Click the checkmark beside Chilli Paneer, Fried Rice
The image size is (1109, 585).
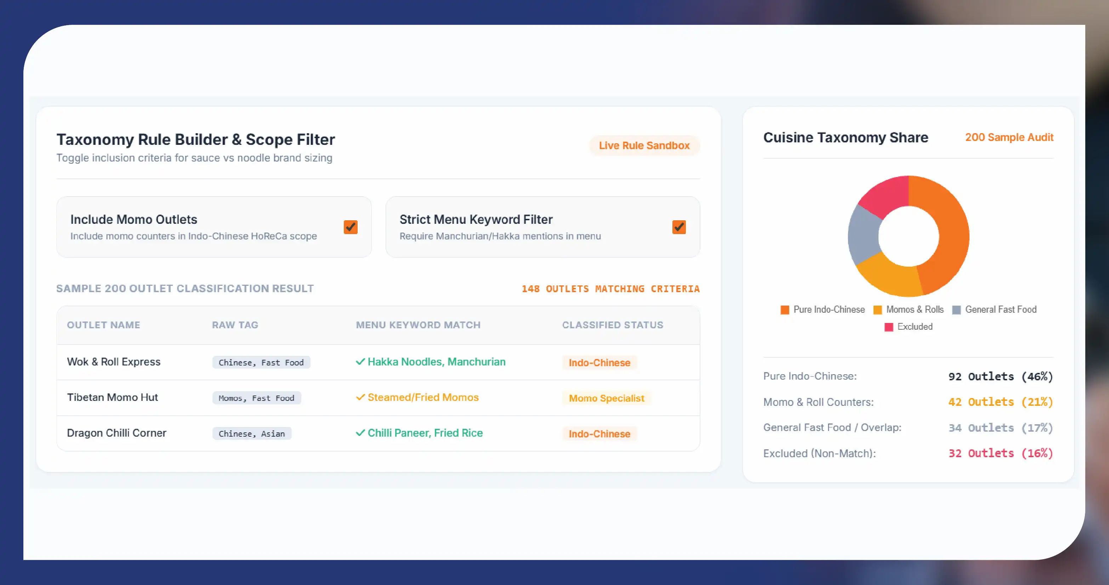pyautogui.click(x=360, y=433)
